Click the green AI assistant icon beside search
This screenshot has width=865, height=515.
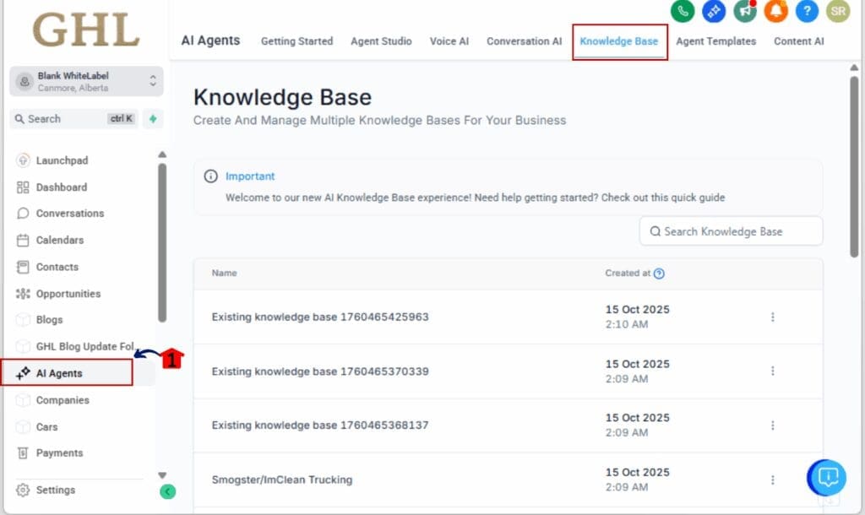[x=152, y=118]
